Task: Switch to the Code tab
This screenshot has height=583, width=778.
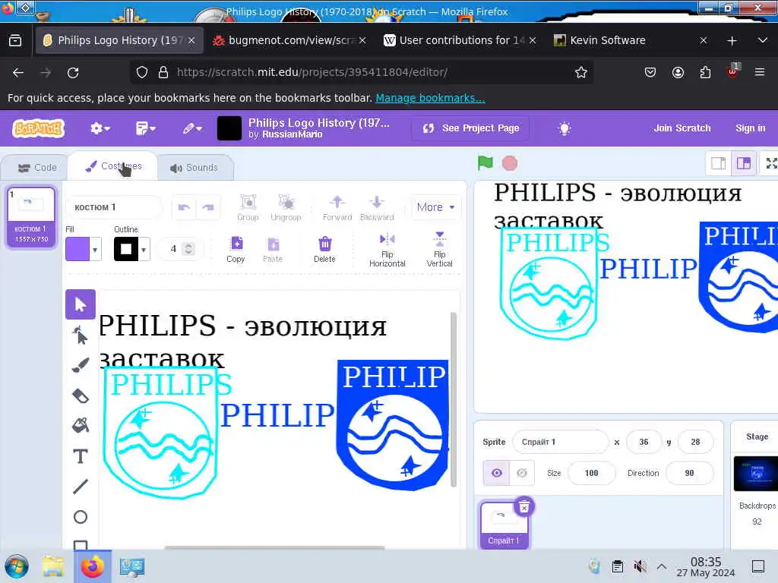Action: (x=37, y=168)
